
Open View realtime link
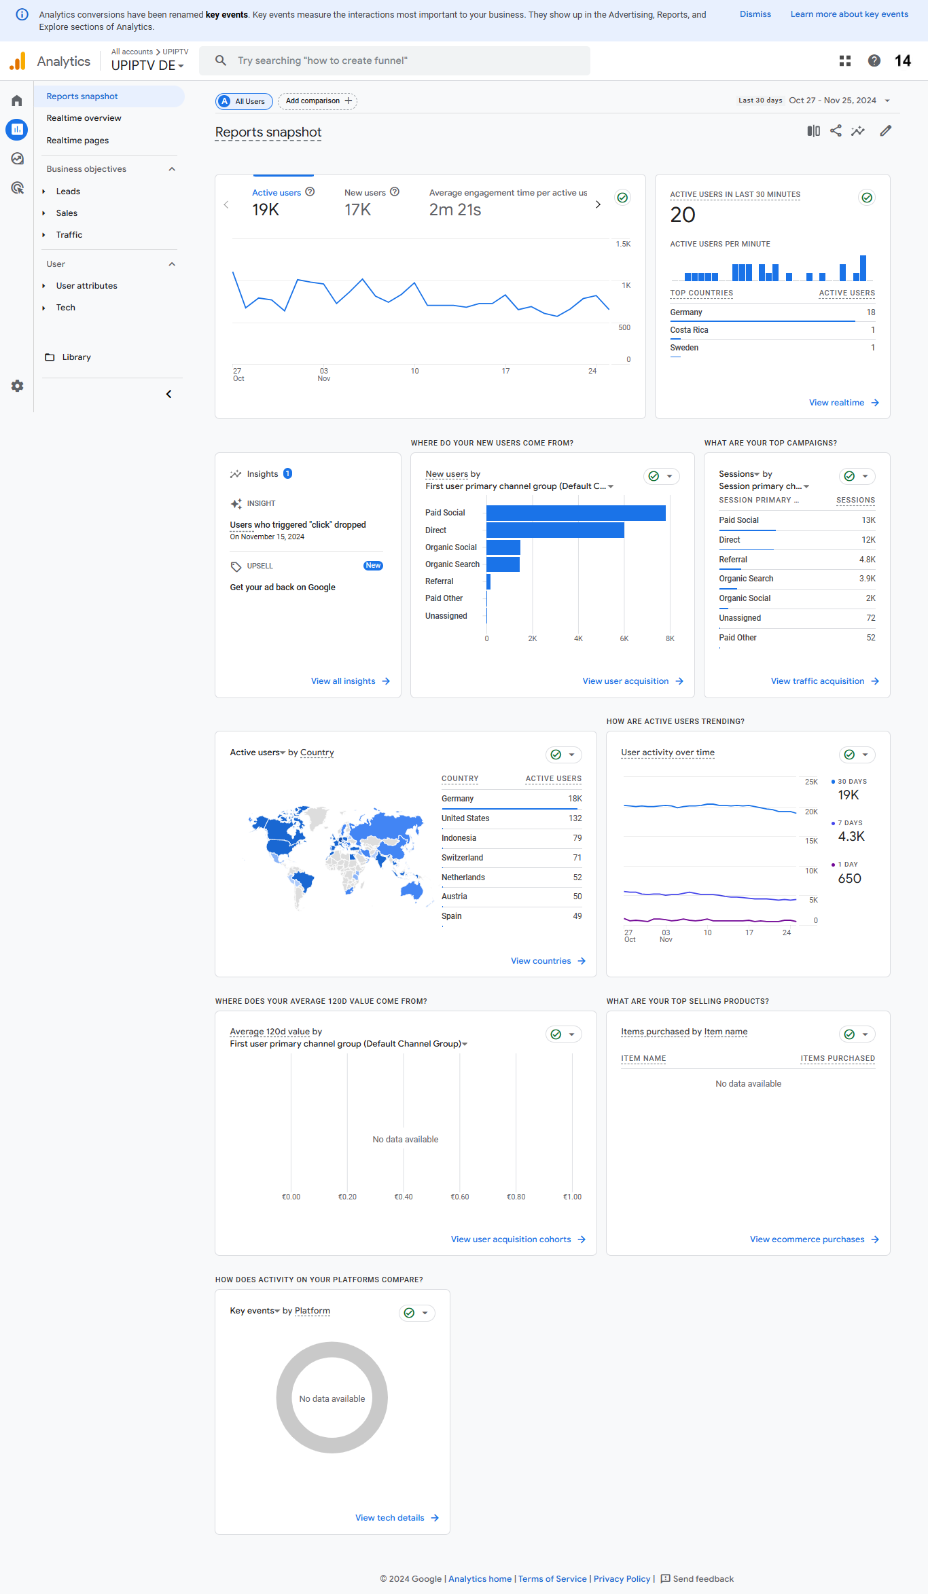pyautogui.click(x=844, y=403)
